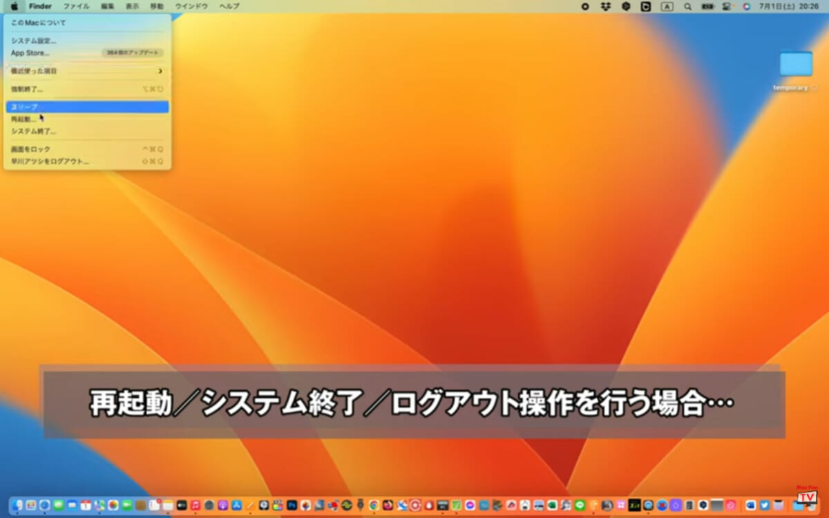829x518 pixels.
Task: Open the Music app in Dock
Action: point(196,506)
